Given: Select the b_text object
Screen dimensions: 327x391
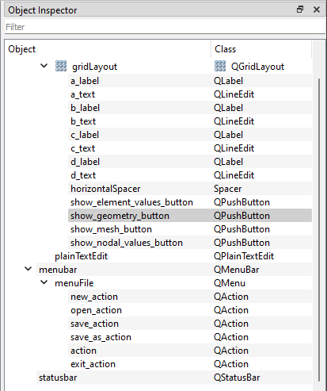Looking at the screenshot, I should click(83, 121).
